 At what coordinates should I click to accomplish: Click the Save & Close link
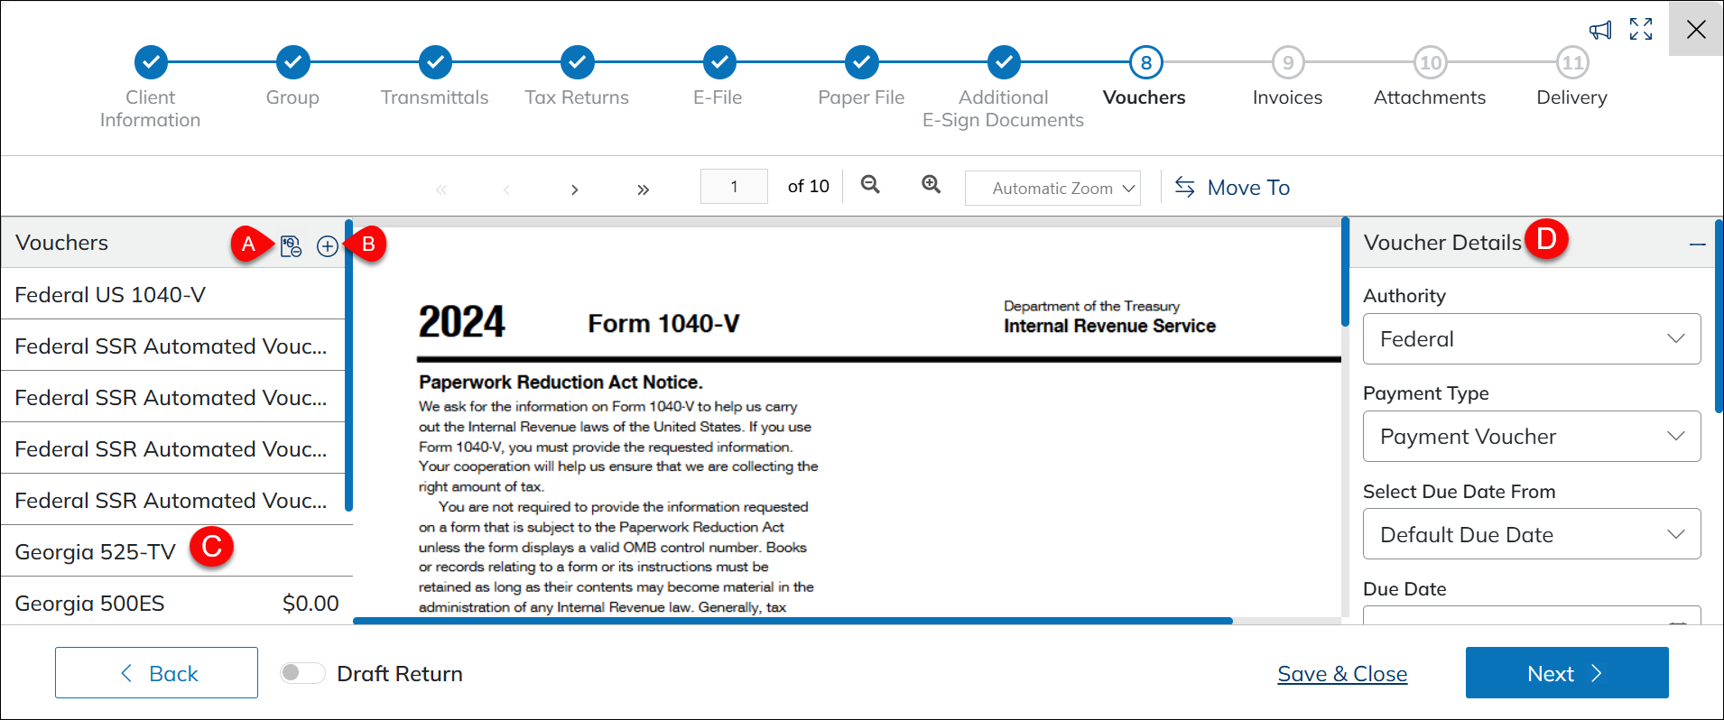(x=1342, y=674)
